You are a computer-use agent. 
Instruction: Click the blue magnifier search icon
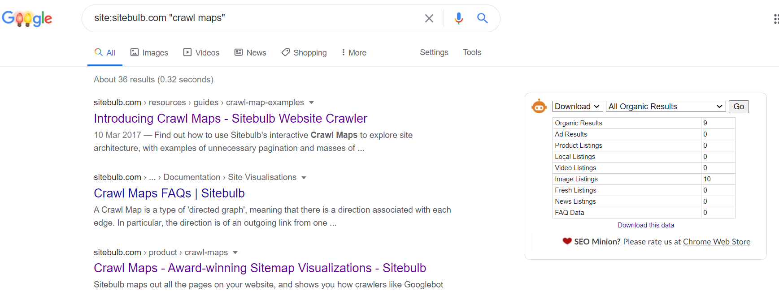[483, 18]
